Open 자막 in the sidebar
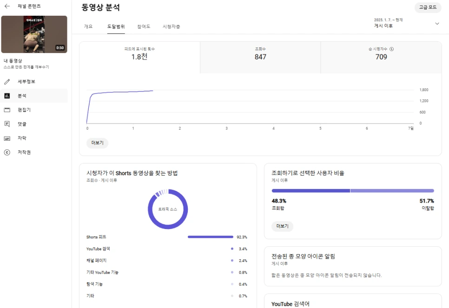The height and width of the screenshot is (308, 449). [34, 138]
